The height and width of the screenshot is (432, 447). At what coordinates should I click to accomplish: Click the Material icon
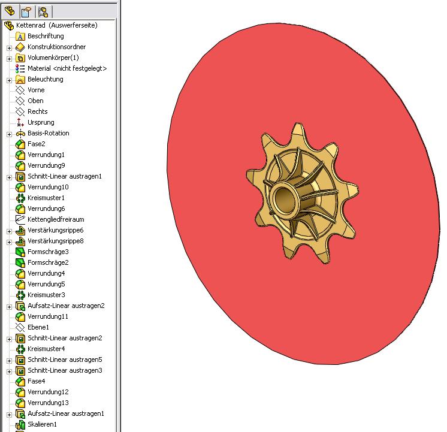pos(20,69)
